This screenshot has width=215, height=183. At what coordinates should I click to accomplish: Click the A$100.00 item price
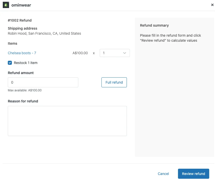[80, 53]
